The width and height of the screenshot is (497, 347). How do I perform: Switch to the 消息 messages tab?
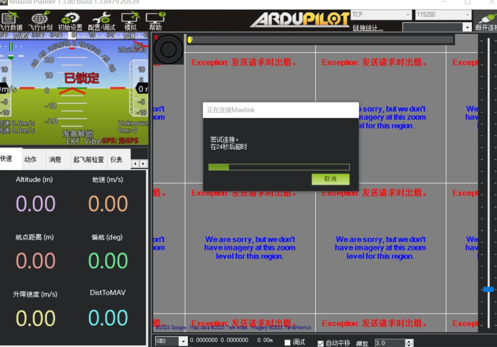(55, 159)
